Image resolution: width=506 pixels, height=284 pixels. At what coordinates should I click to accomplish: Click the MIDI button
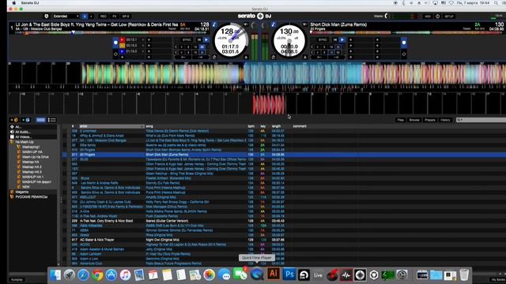pyautogui.click(x=428, y=16)
